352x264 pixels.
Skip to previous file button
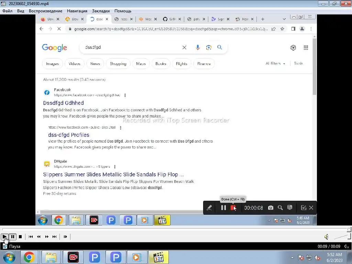tap(31, 236)
